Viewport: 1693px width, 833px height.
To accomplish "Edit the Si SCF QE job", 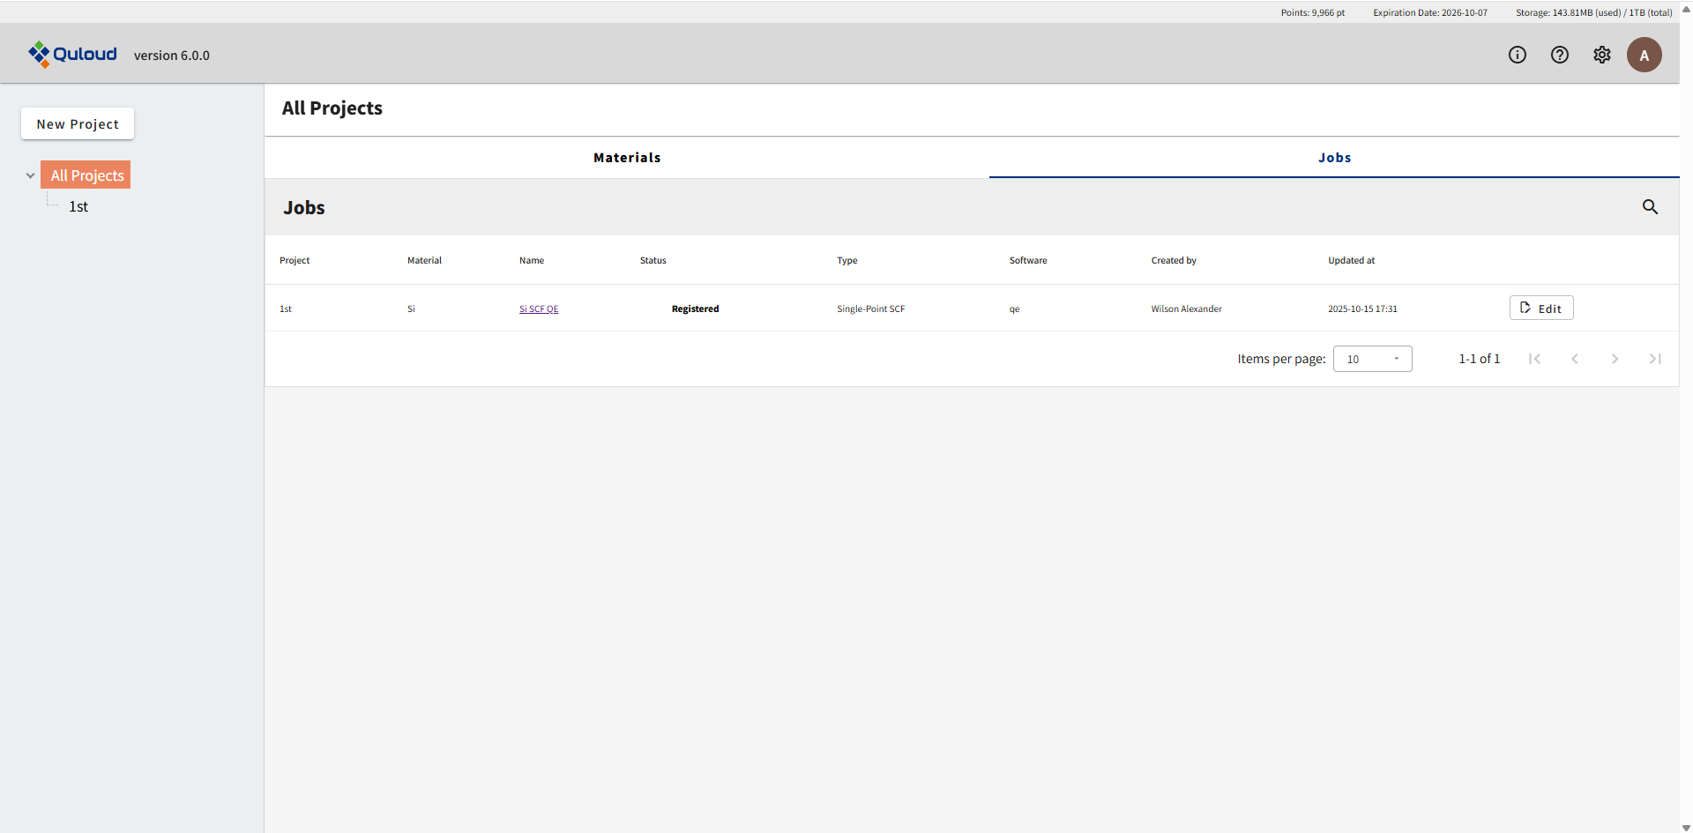I will [1540, 308].
